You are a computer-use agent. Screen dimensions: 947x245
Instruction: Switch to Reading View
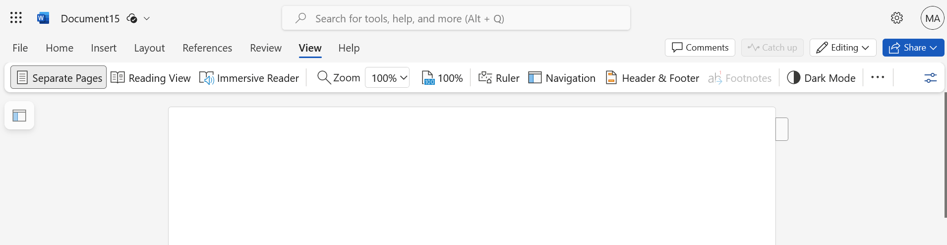(x=151, y=78)
